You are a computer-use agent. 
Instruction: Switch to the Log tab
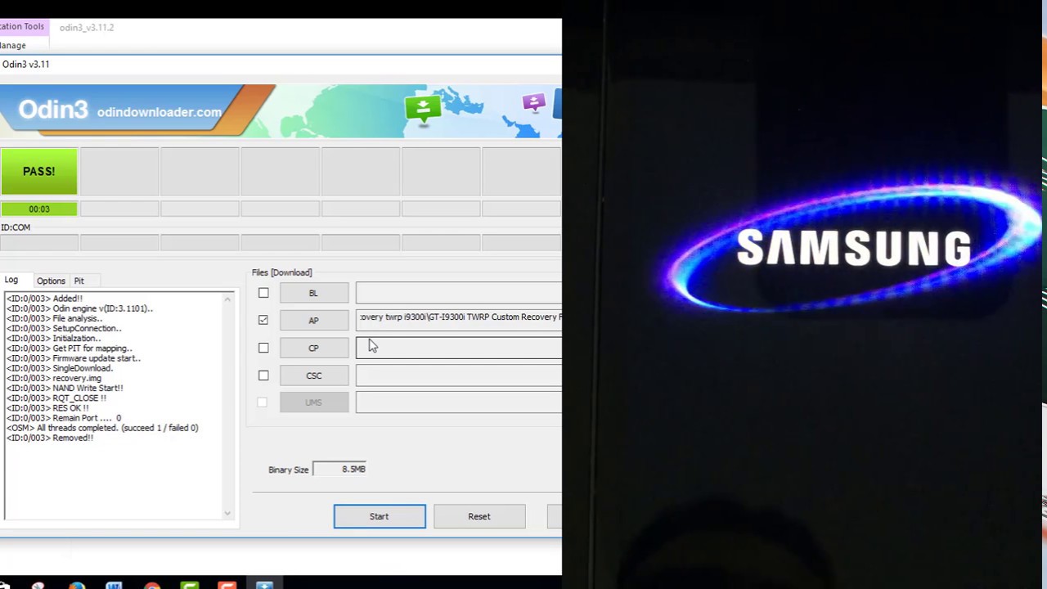11,280
